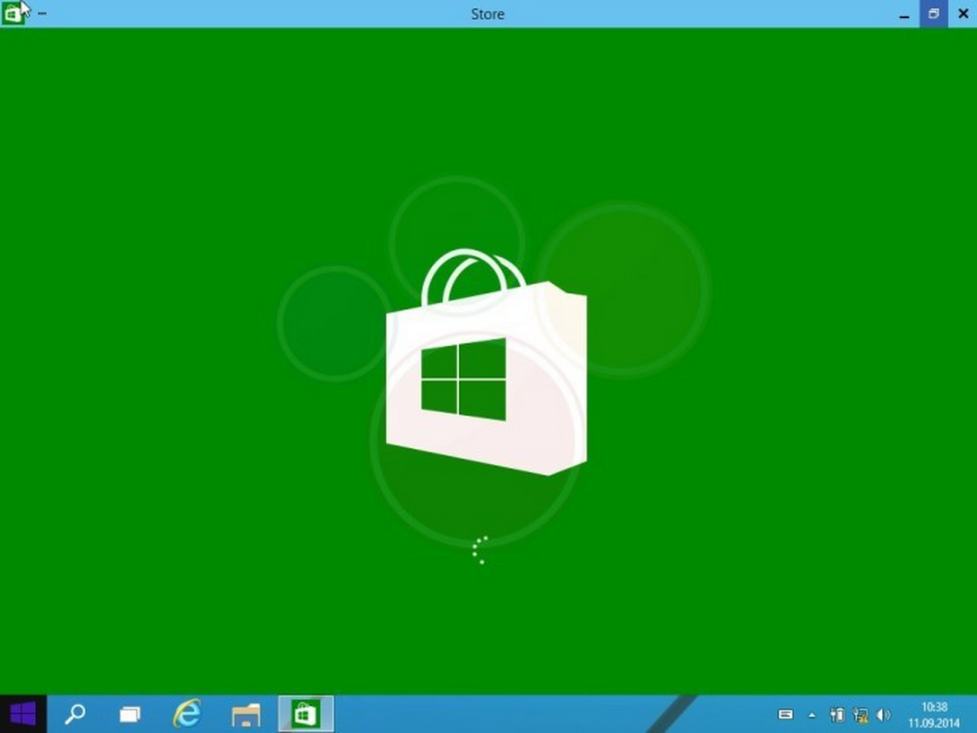The height and width of the screenshot is (733, 977).
Task: Click the Store window title text
Action: click(x=488, y=13)
